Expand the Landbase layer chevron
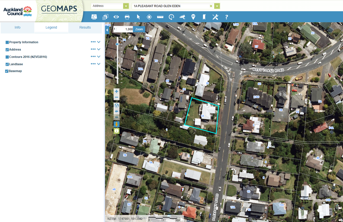The height and width of the screenshot is (222, 343). point(99,64)
